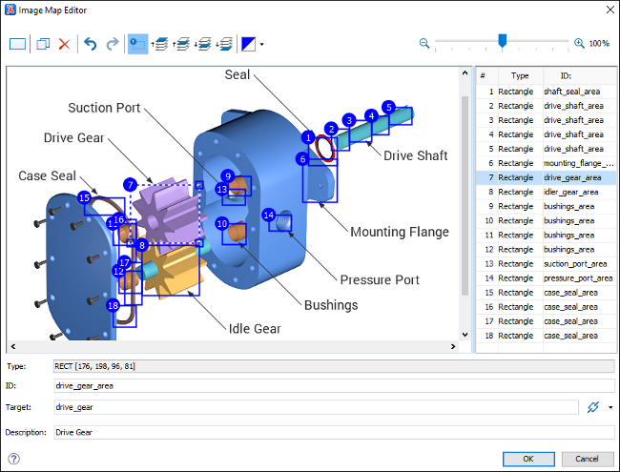
Task: Click the zoom out magnifier icon
Action: [424, 43]
